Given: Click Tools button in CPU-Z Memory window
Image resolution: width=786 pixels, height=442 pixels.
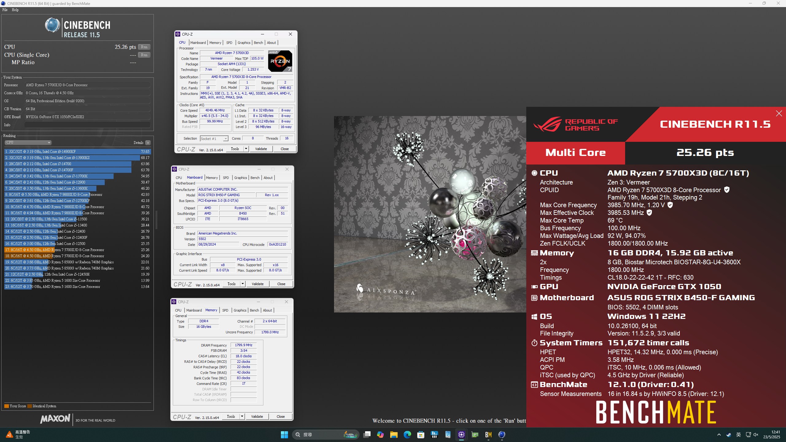Looking at the screenshot, I should click(x=231, y=417).
